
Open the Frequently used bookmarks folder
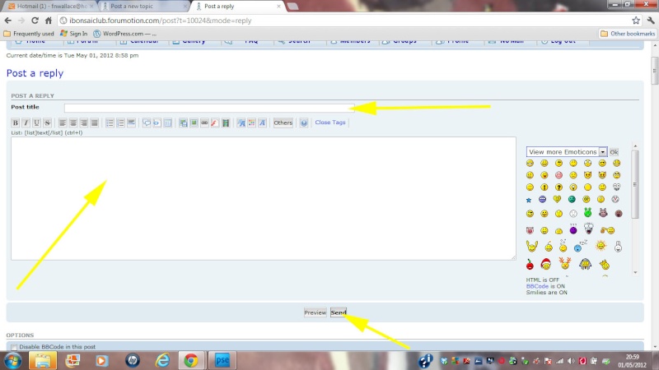pos(29,34)
